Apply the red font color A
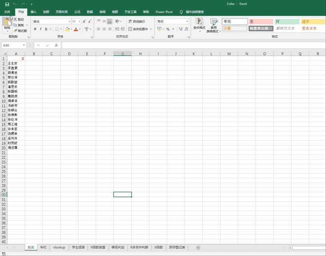This screenshot has height=256, width=326. click(x=76, y=29)
